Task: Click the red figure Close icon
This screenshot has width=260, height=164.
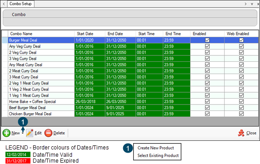Action: (x=241, y=133)
